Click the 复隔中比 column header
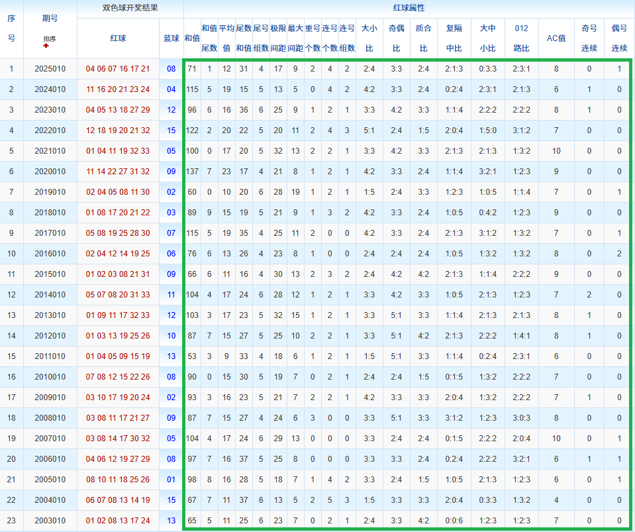 tap(454, 38)
